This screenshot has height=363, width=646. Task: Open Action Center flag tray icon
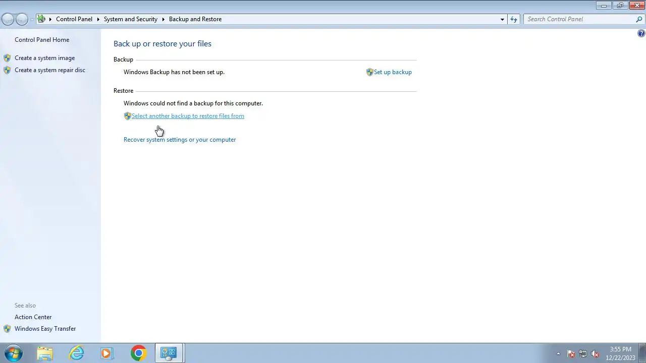coord(571,353)
